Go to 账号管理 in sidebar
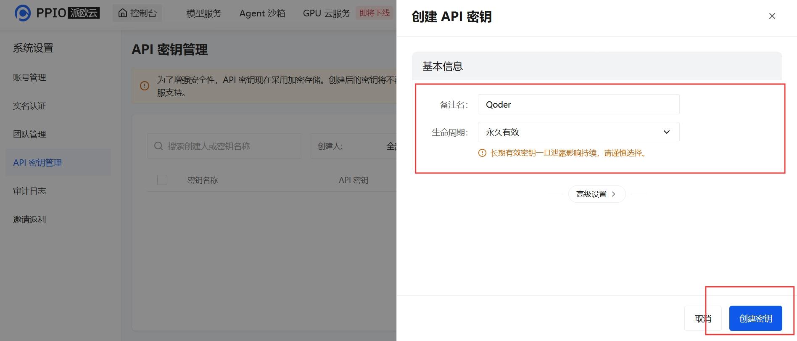Viewport: 797px width, 341px height. [x=29, y=77]
